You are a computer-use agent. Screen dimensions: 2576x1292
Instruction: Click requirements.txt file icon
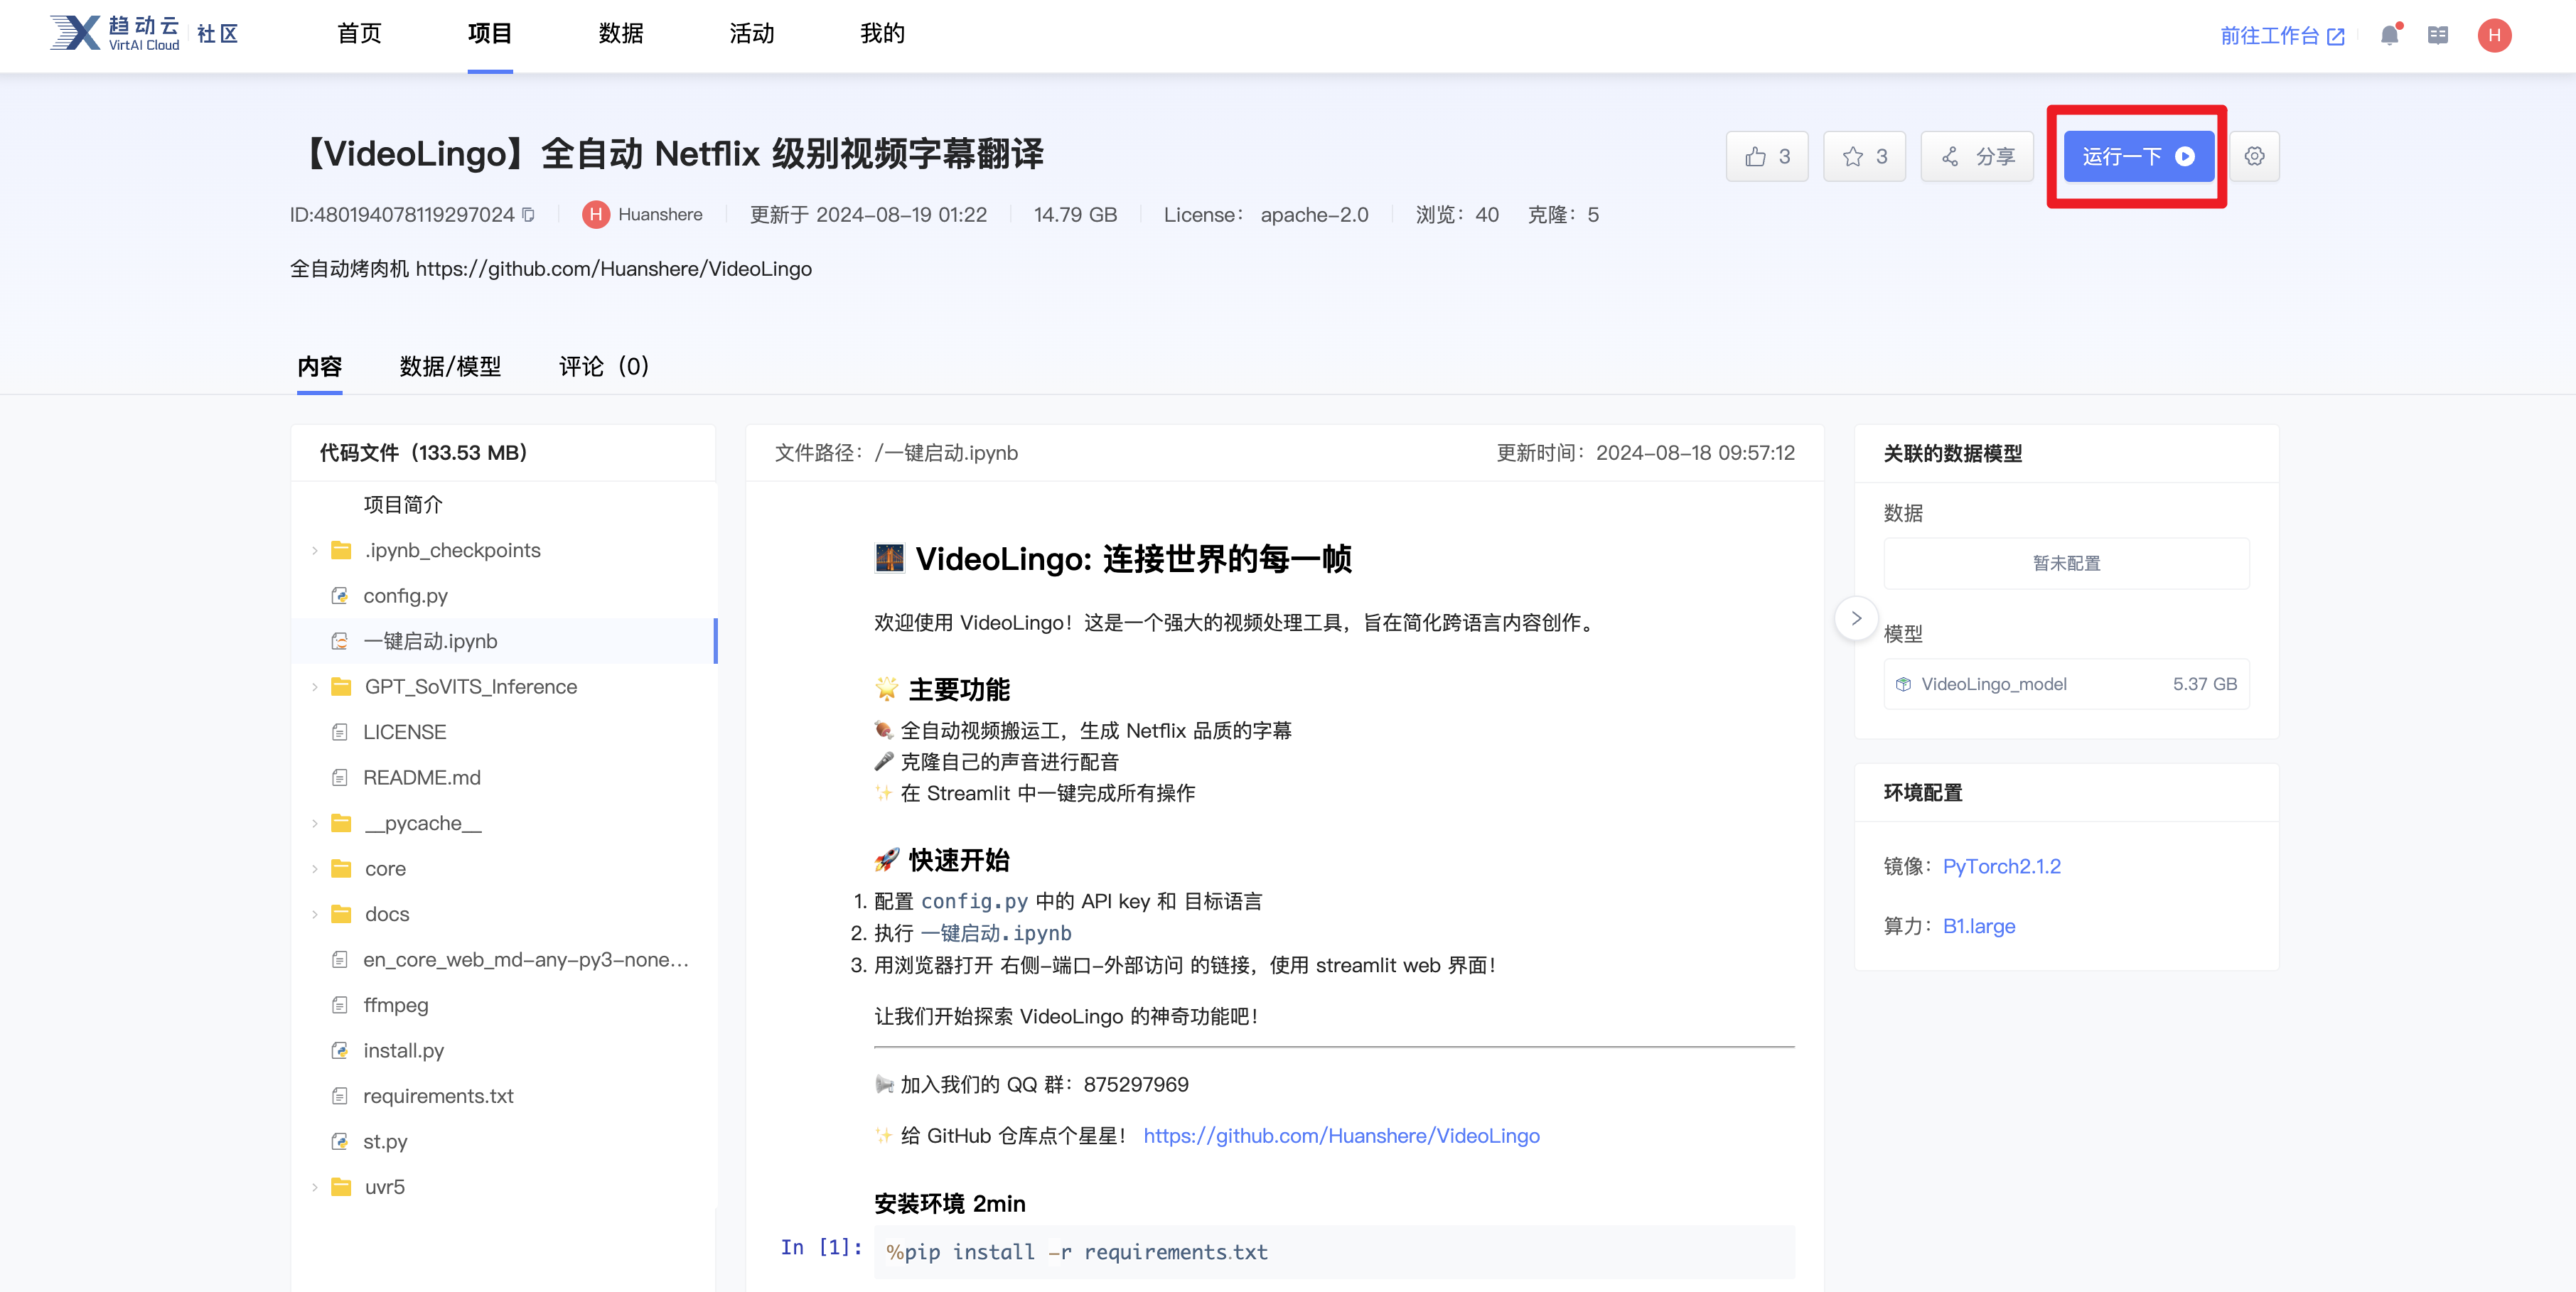340,1096
